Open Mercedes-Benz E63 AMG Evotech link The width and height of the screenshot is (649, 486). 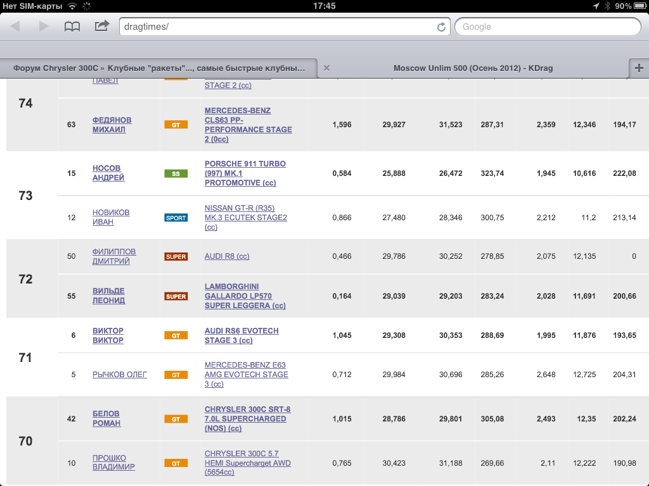coord(247,375)
